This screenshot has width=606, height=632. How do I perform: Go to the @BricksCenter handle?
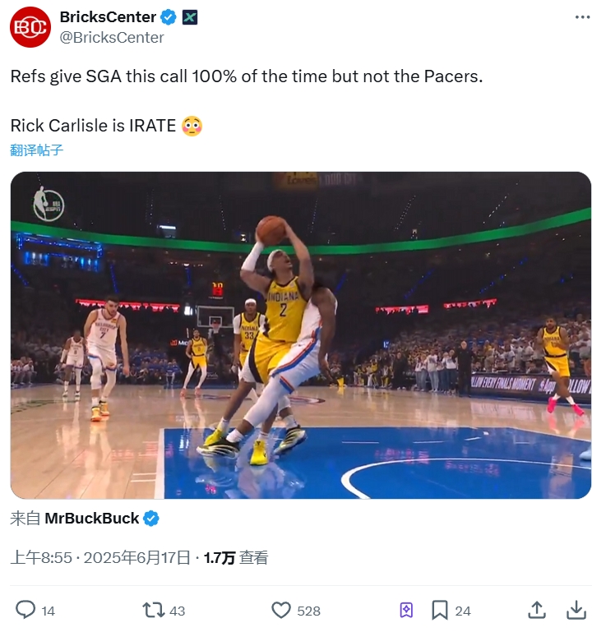pyautogui.click(x=112, y=37)
